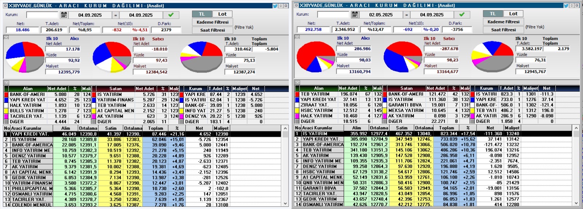Click the D.Fark value -3756
583x209 pixels.
457,30
